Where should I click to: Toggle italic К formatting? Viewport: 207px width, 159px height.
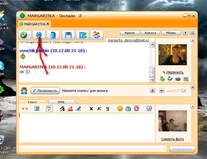click(x=99, y=109)
